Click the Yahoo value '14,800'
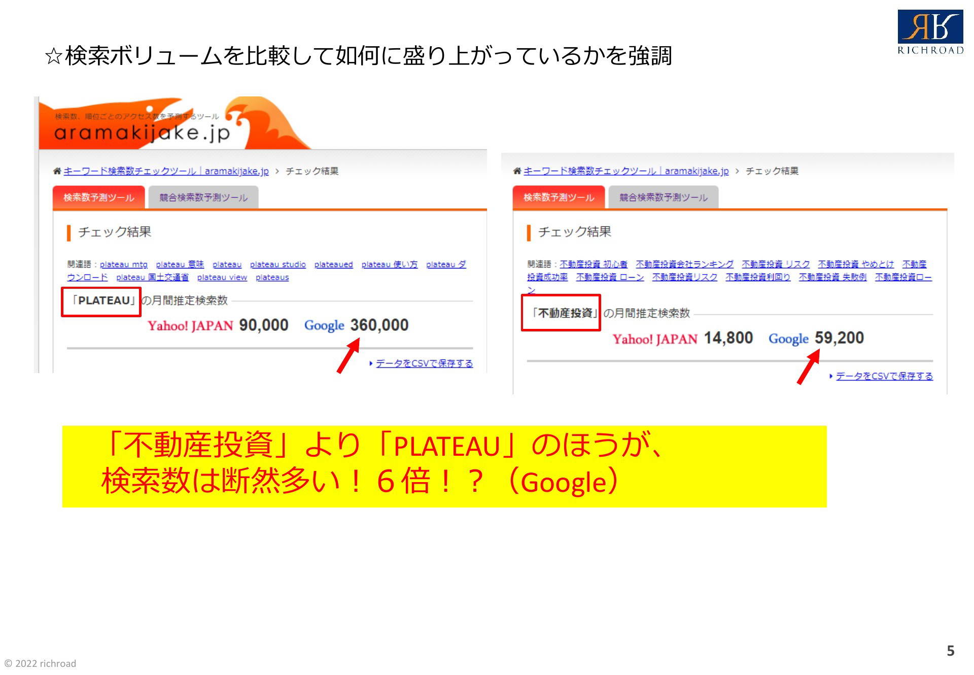Viewport: 974px width, 675px height. pyautogui.click(x=728, y=338)
